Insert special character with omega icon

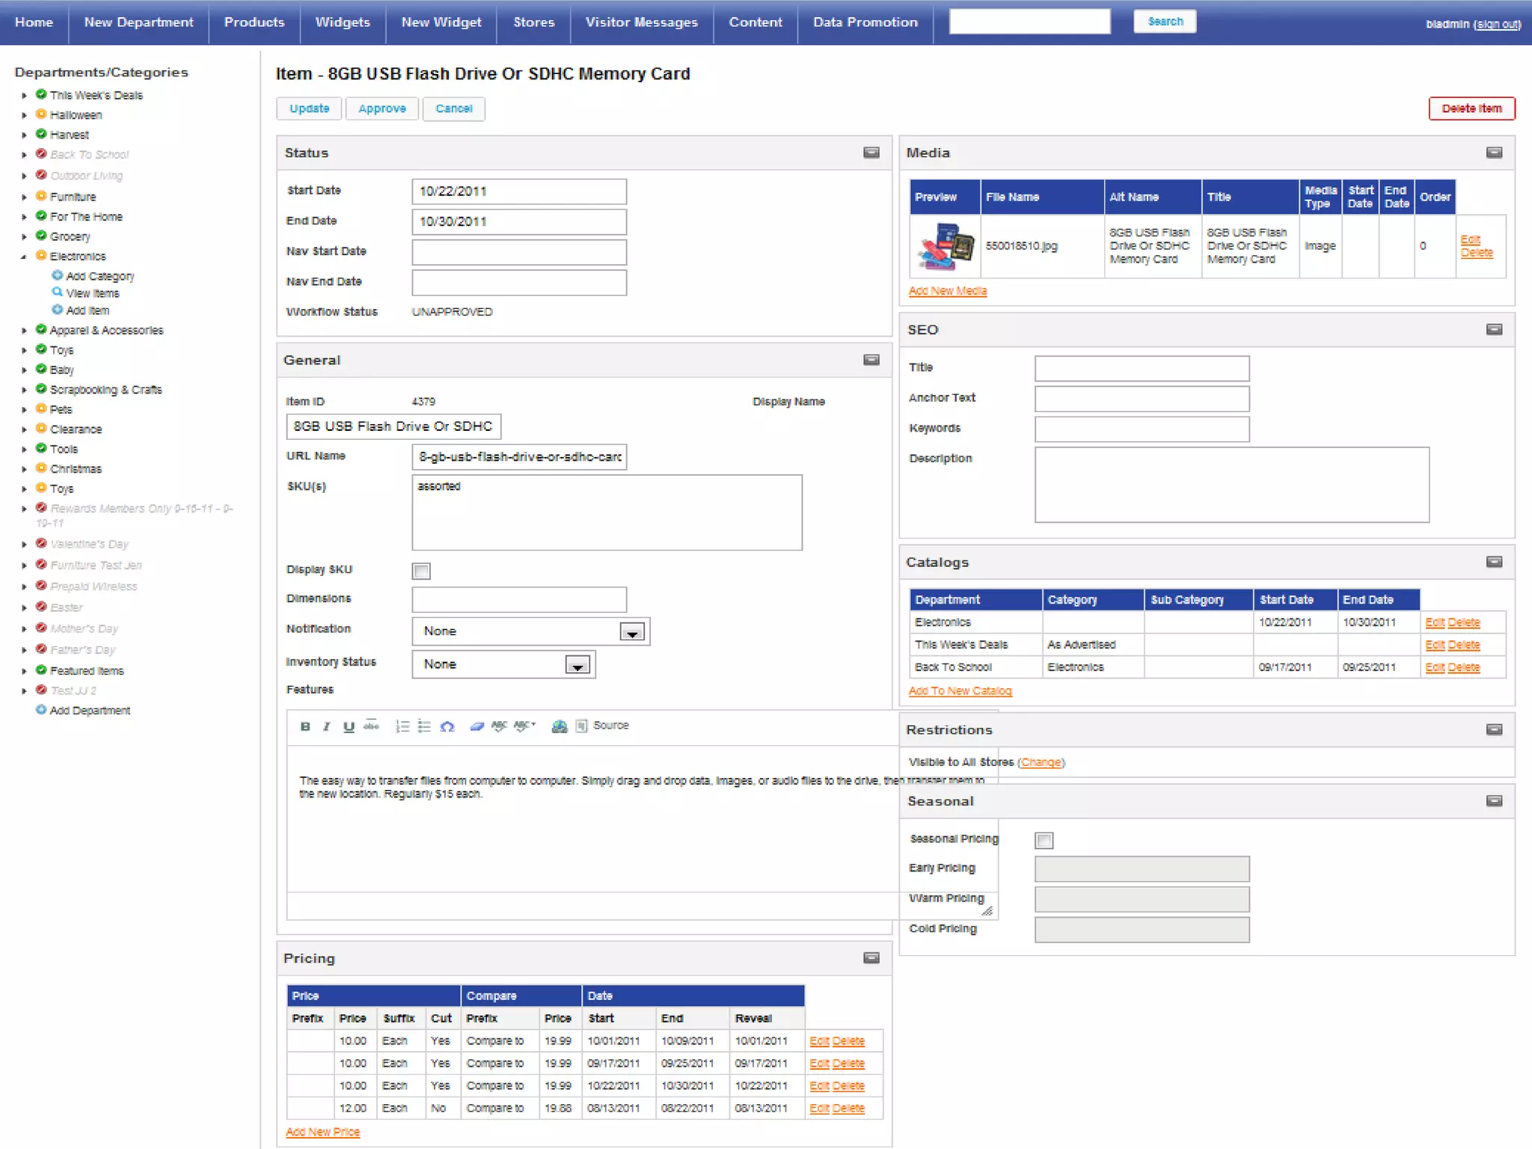(447, 726)
